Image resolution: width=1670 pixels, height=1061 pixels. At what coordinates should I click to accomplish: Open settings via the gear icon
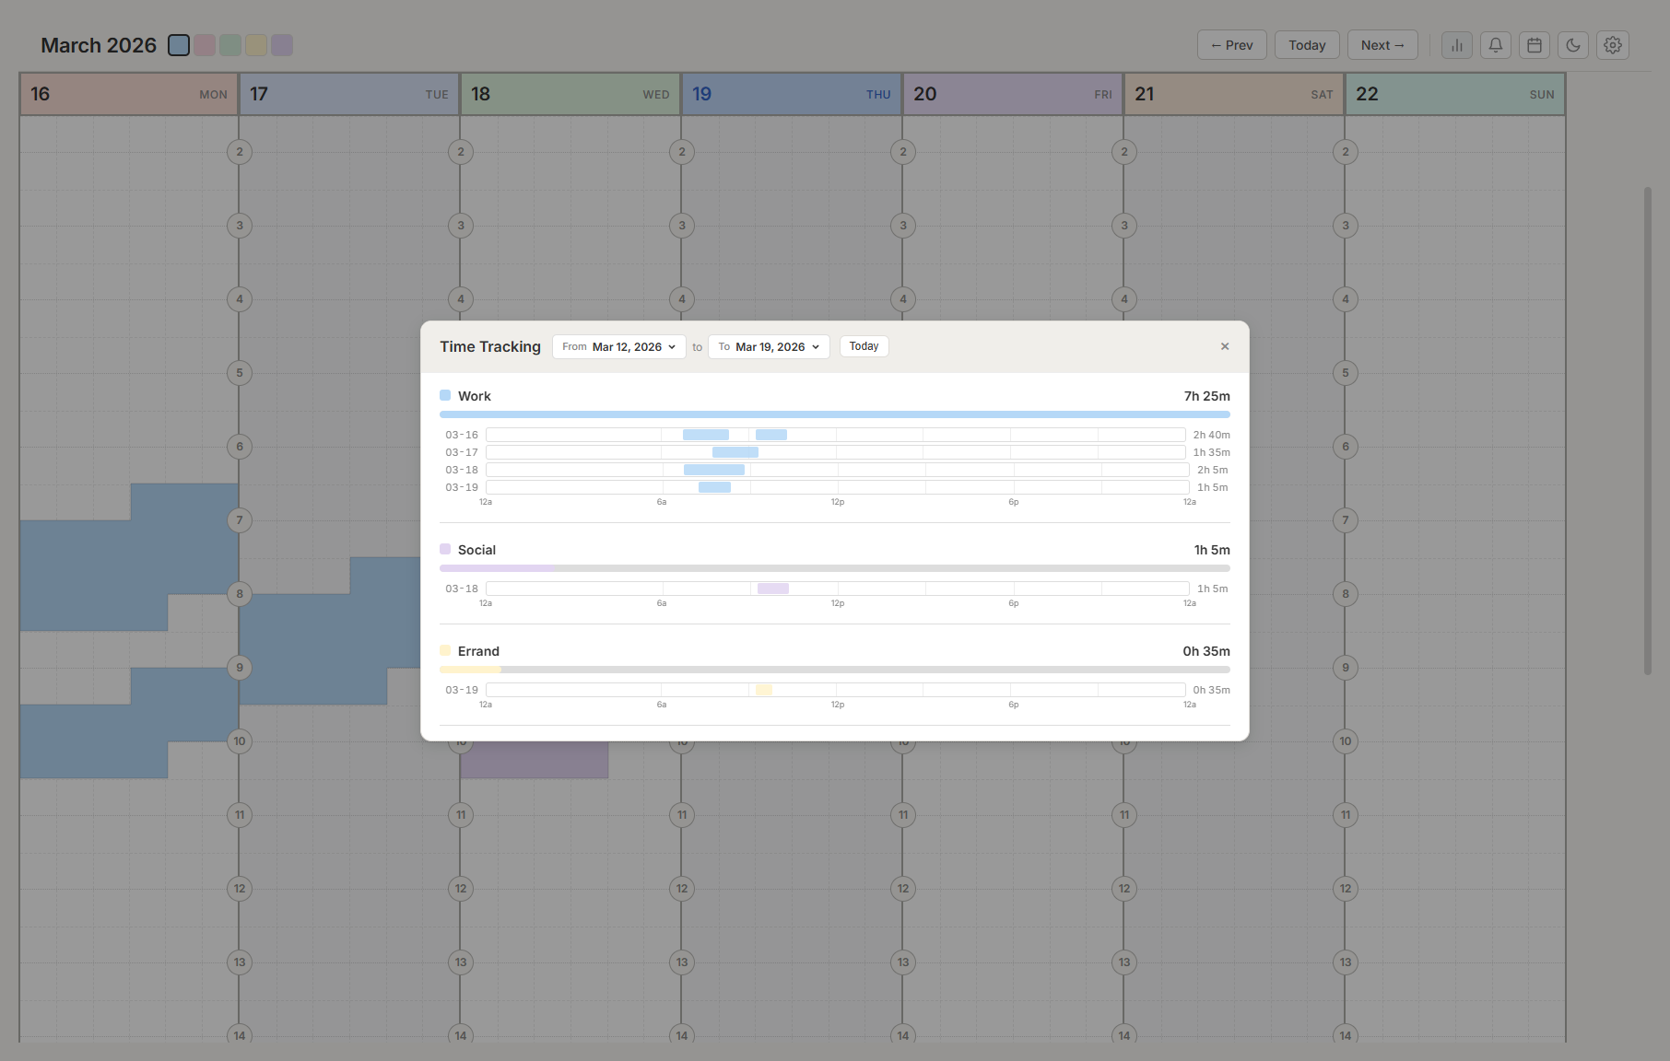click(1612, 44)
